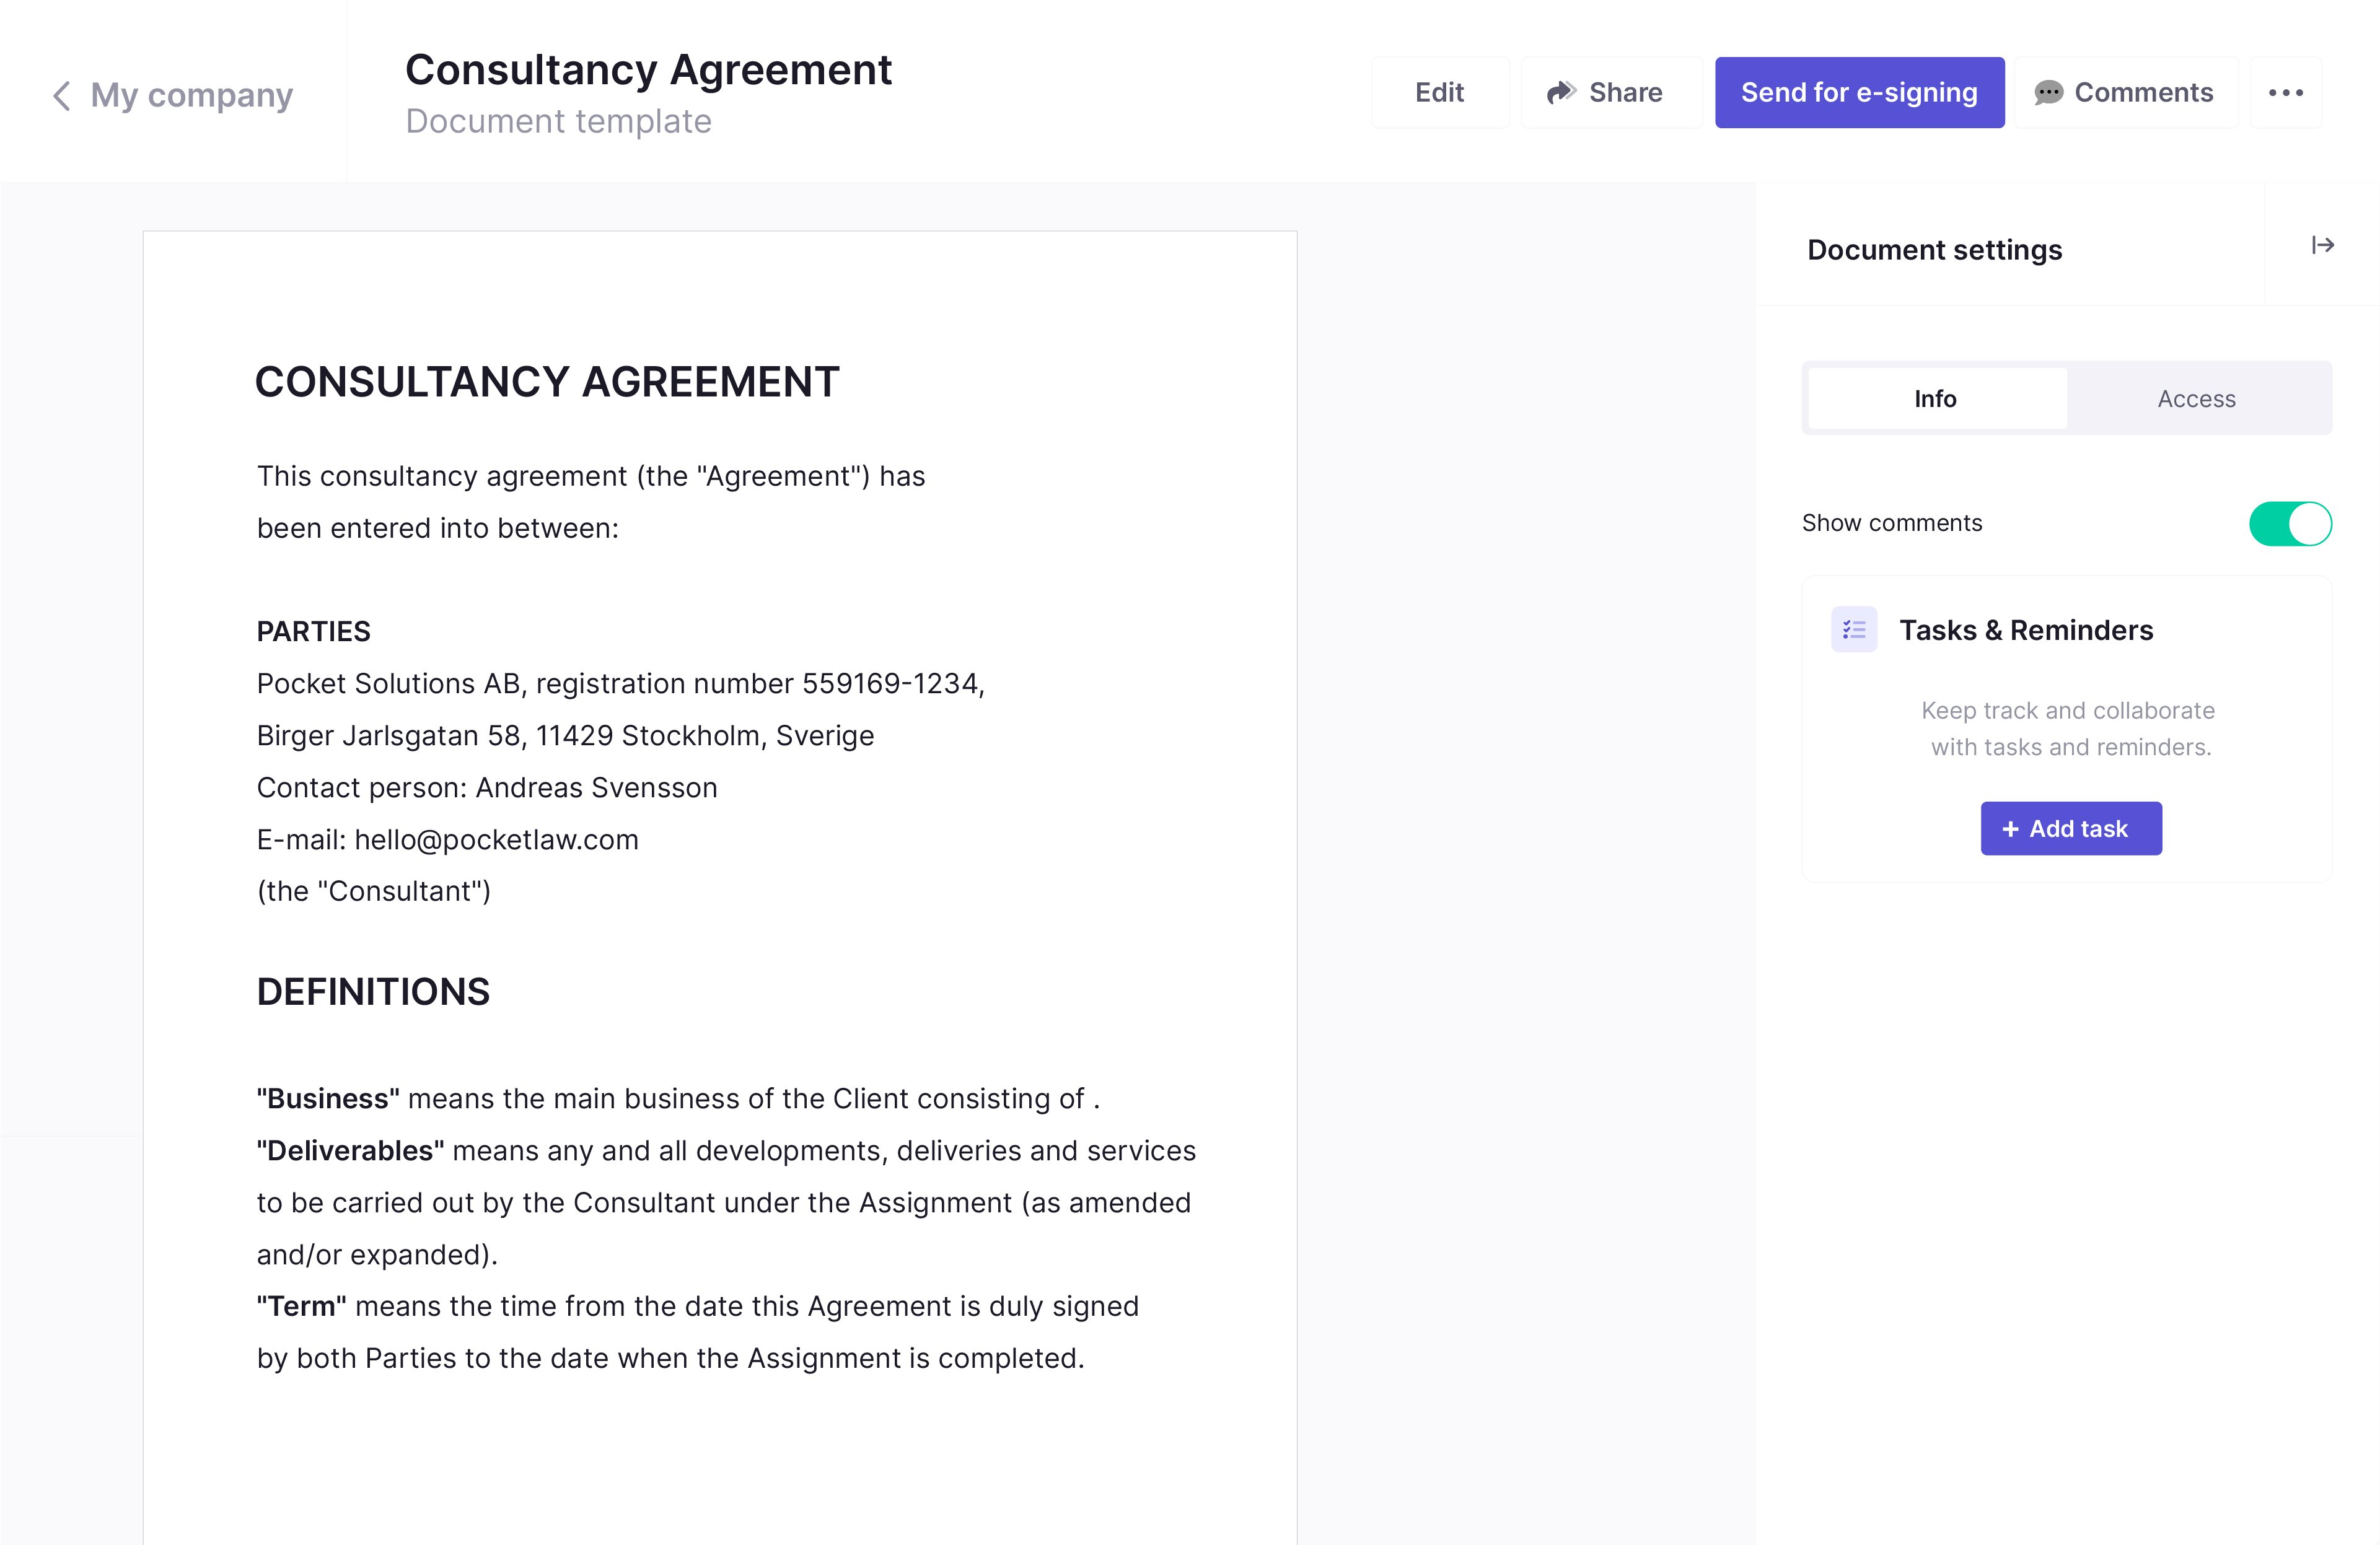The height and width of the screenshot is (1545, 2380).
Task: Open the more options menu
Action: pos(2286,92)
